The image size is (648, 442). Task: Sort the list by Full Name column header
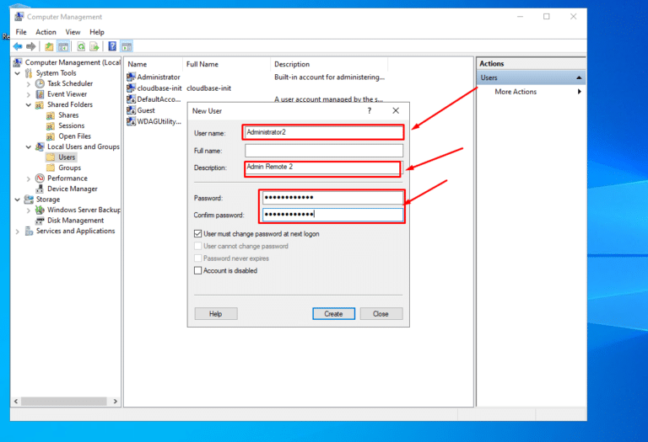click(226, 64)
